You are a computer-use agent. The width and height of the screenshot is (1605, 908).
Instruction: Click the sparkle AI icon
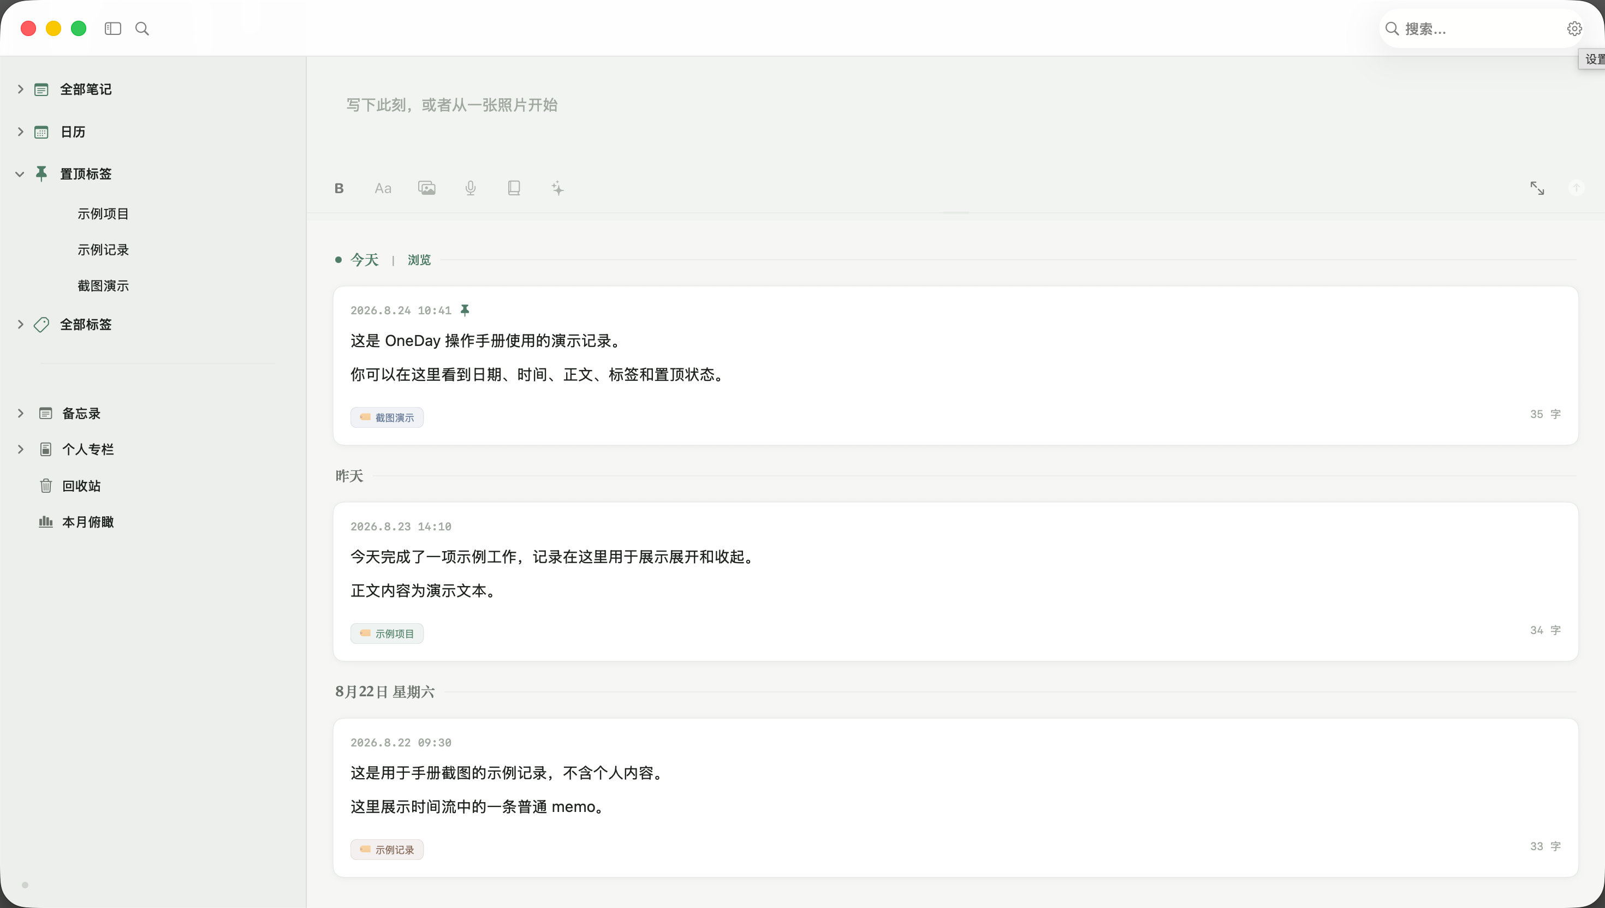point(558,188)
